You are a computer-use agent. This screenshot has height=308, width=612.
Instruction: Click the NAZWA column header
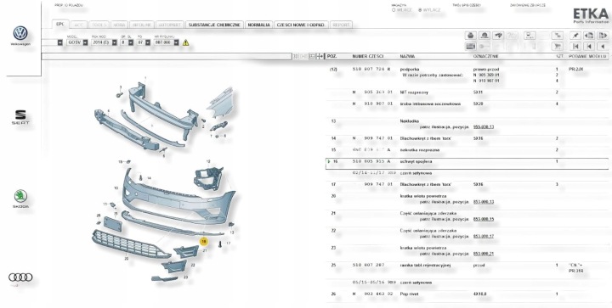click(x=407, y=57)
